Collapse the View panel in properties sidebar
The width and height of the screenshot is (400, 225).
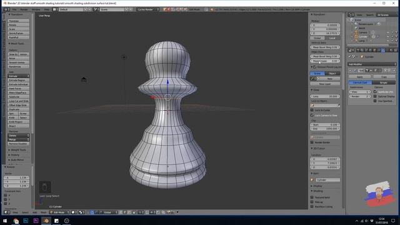pyautogui.click(x=315, y=90)
